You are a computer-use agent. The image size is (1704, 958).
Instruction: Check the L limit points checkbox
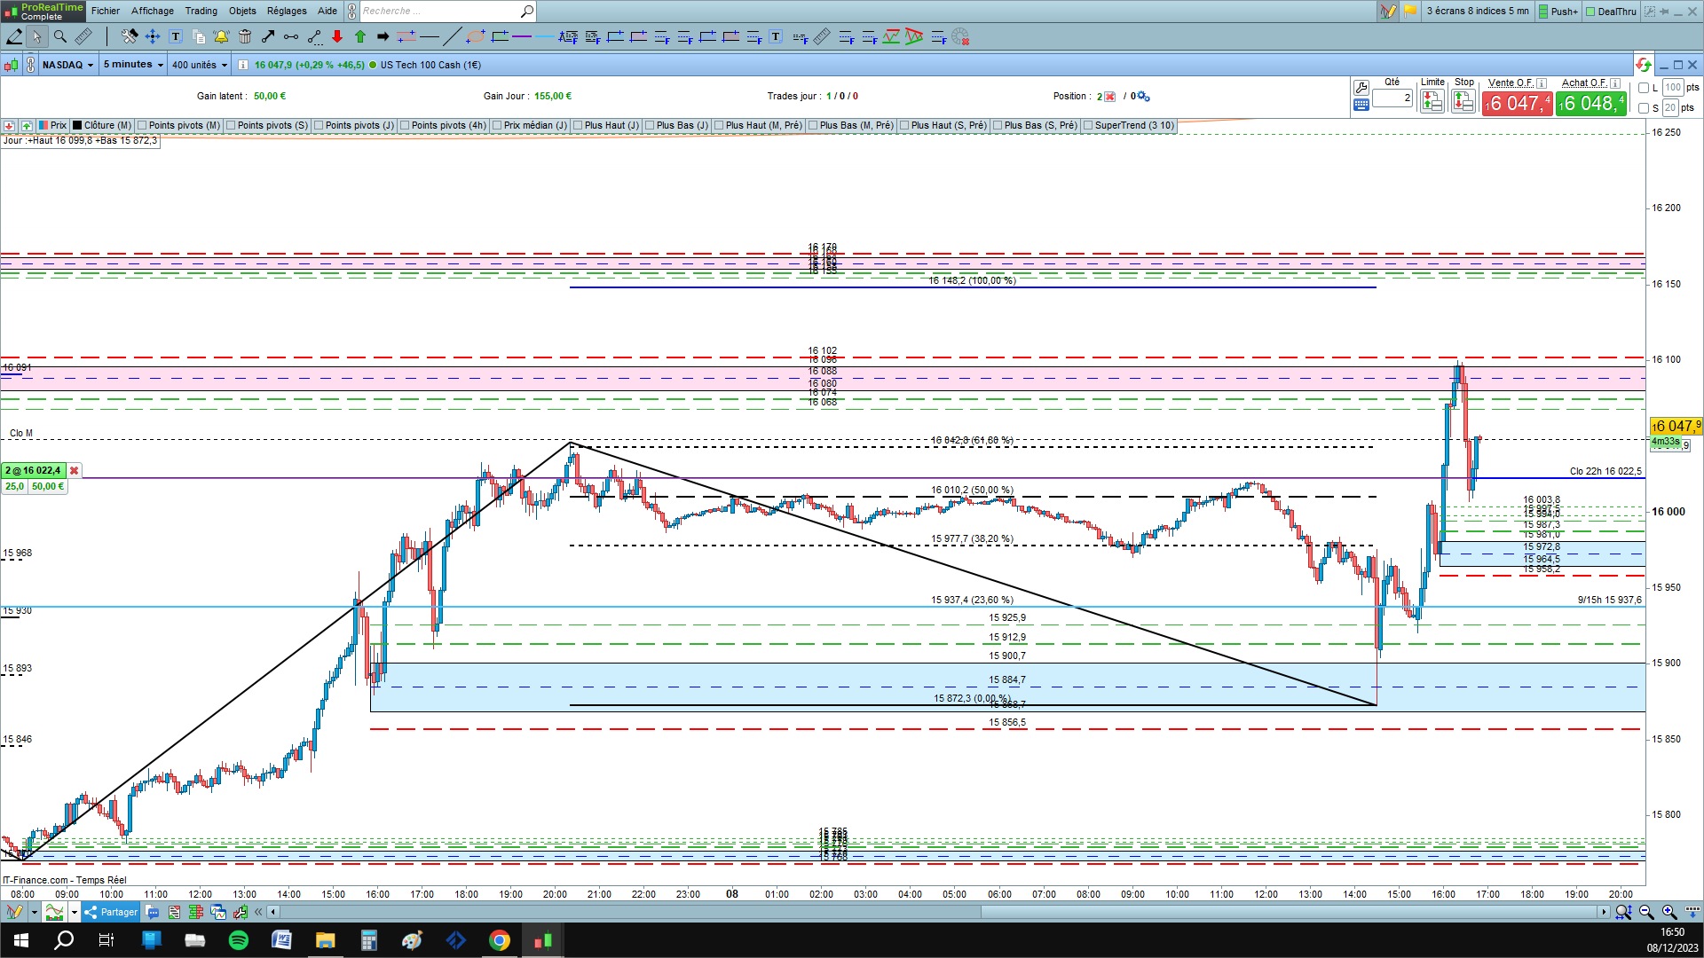pyautogui.click(x=1644, y=88)
